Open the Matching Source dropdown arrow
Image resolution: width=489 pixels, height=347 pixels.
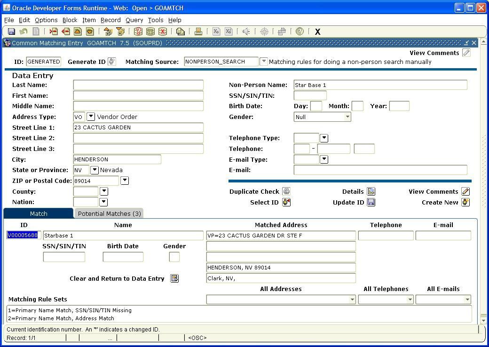pyautogui.click(x=263, y=62)
